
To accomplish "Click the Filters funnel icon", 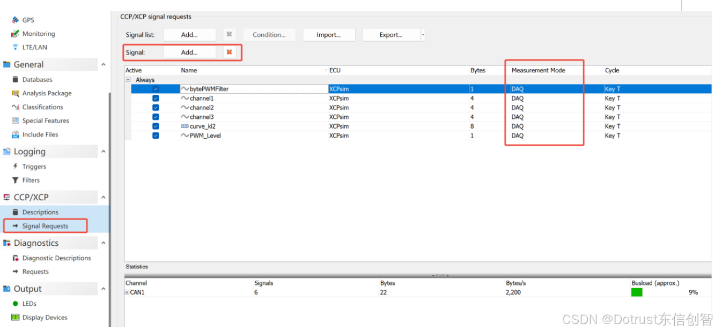I will click(15, 180).
